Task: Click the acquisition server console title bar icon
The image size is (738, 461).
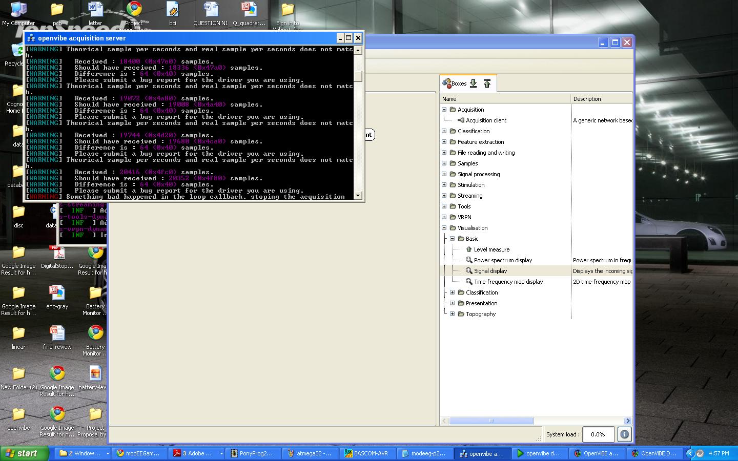Action: click(x=31, y=38)
